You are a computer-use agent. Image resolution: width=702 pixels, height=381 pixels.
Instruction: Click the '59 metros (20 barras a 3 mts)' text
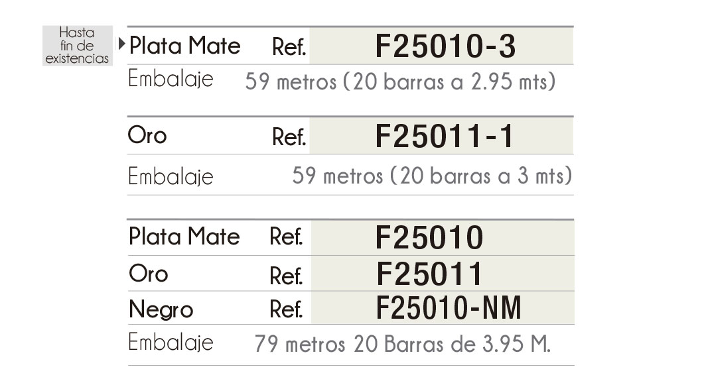click(x=432, y=176)
